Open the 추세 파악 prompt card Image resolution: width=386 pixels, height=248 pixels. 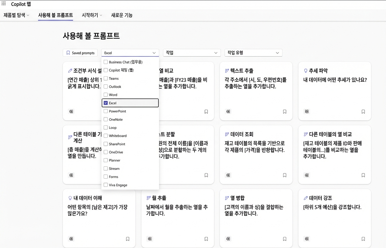335,91
